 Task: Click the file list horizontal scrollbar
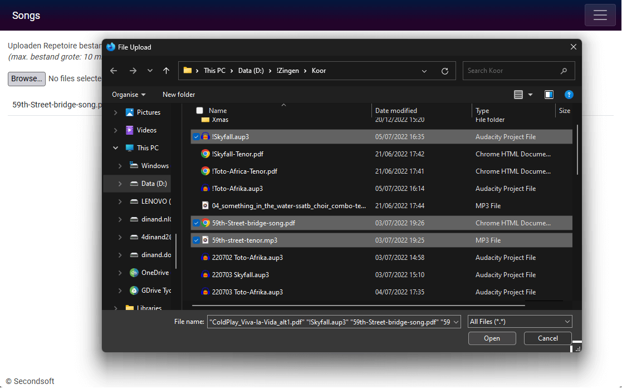point(358,306)
